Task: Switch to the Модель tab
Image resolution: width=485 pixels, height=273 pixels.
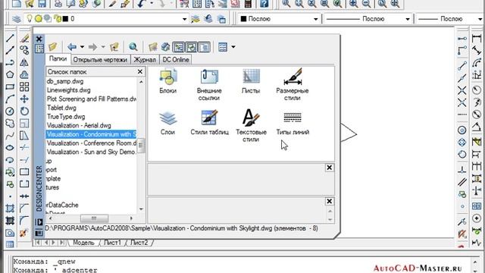Action: click(x=83, y=243)
